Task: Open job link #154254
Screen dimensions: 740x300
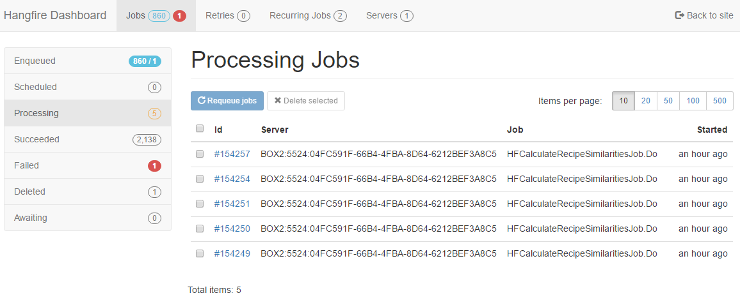Action: point(232,179)
